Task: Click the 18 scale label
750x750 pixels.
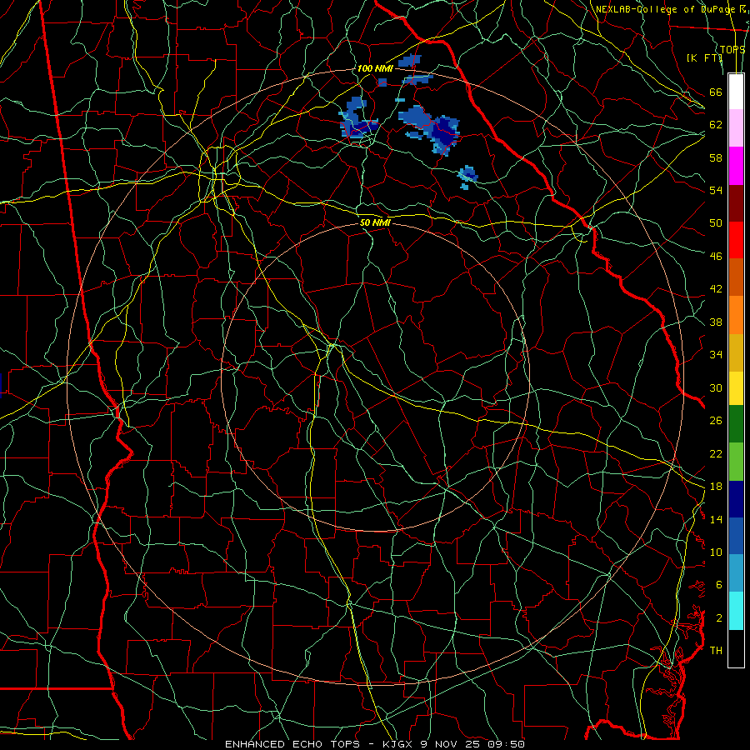Action: (716, 487)
